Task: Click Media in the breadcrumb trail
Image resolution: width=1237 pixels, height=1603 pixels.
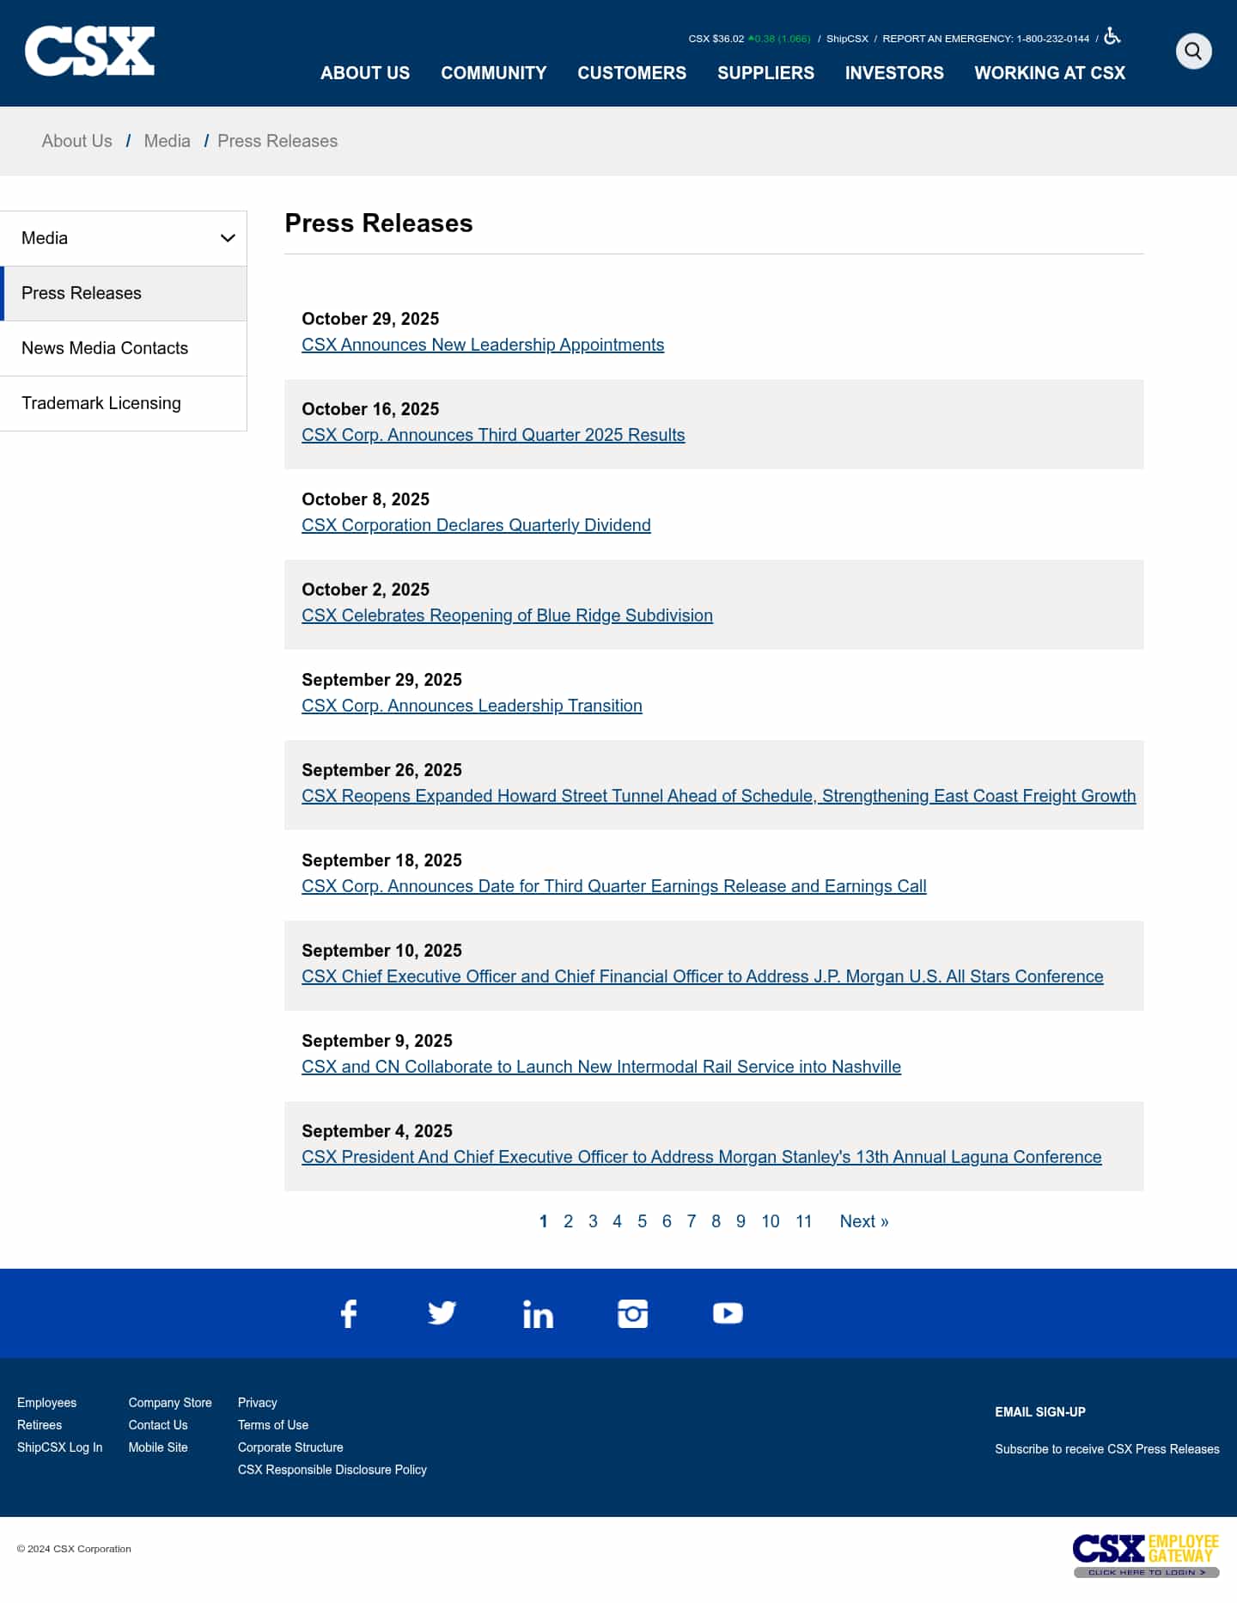Action: (x=167, y=141)
